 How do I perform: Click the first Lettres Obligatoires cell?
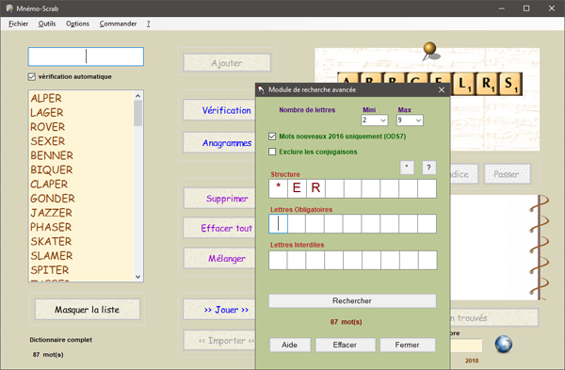coord(278,224)
